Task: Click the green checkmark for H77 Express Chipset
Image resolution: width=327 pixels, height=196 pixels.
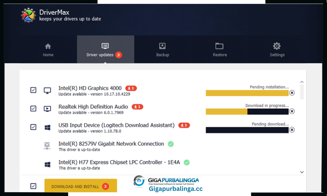Action: (187, 162)
